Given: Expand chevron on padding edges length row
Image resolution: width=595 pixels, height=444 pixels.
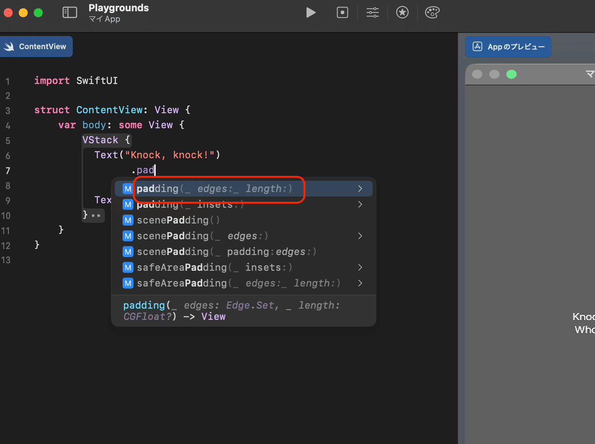Looking at the screenshot, I should click(360, 189).
